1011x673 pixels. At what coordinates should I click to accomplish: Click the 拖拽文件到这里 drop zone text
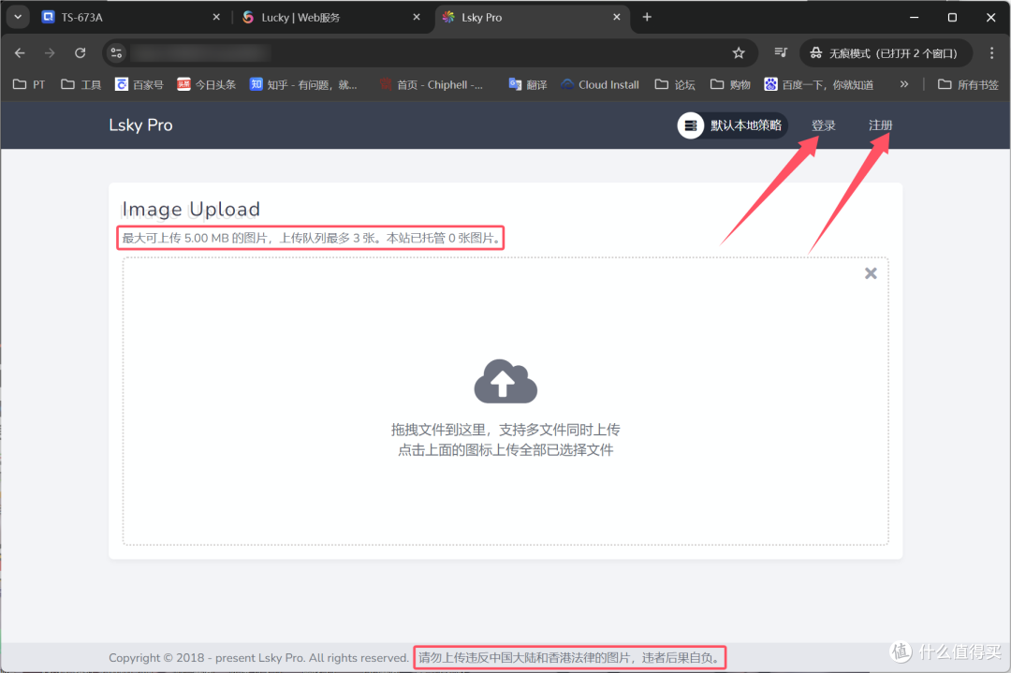505,430
